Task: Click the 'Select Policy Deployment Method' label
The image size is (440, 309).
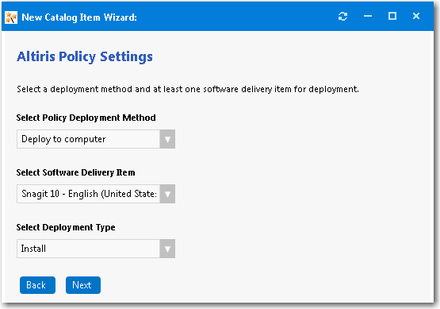Action: pos(86,118)
